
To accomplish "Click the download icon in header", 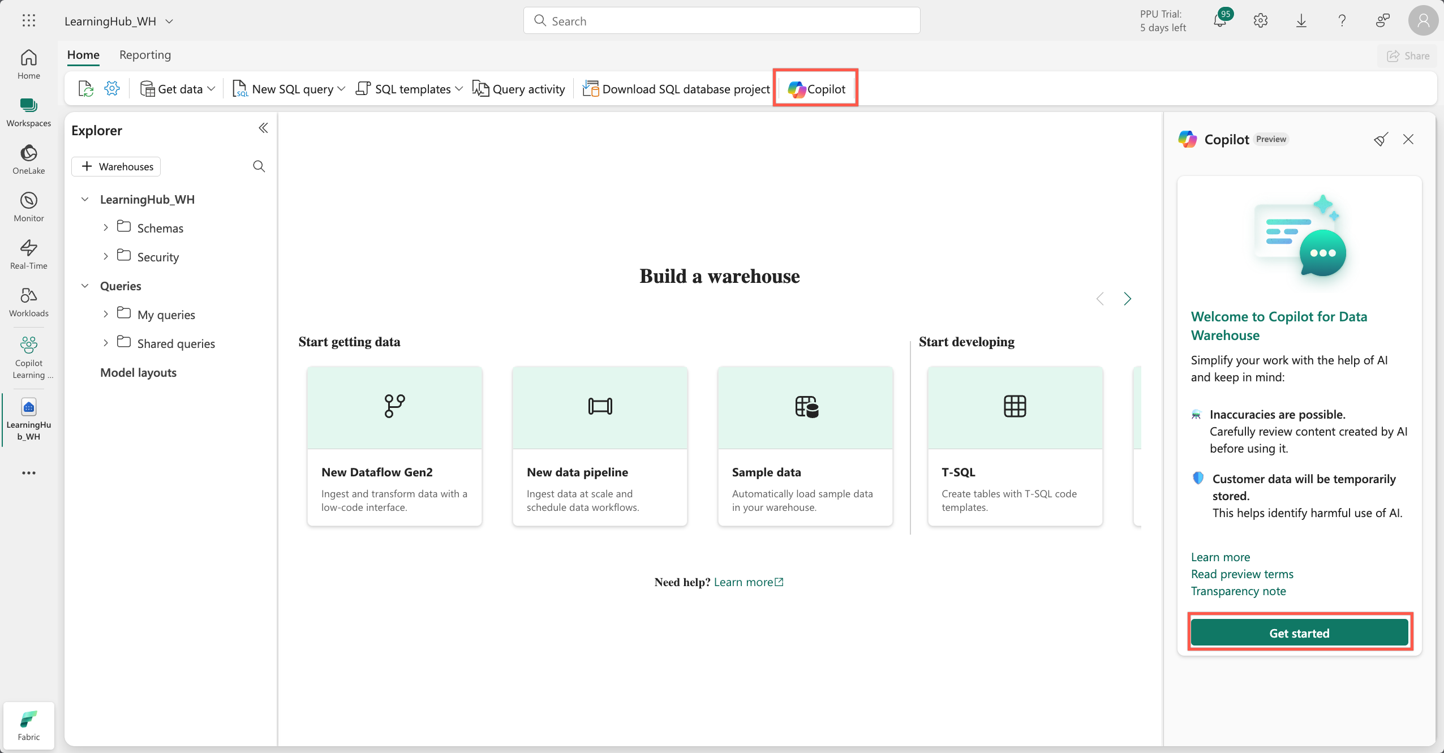I will point(1301,21).
